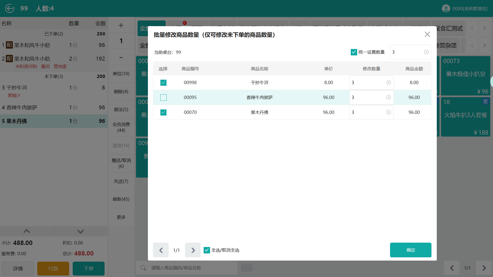
Task: Clear quantity for 果木丹佛 row
Action: coord(388,112)
